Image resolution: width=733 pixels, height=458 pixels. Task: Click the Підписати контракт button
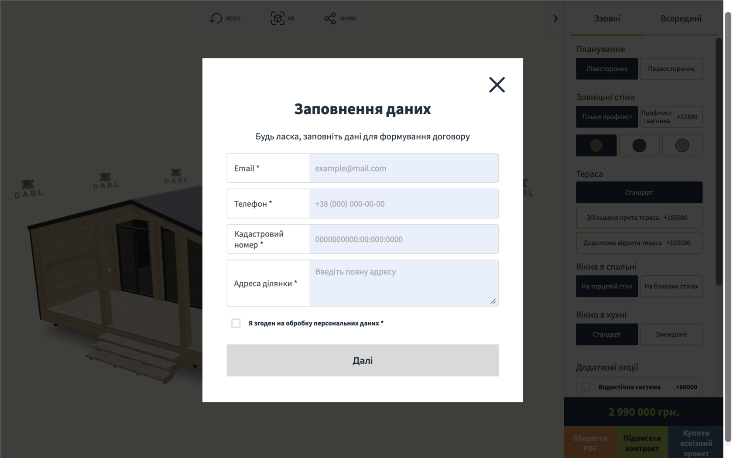(x=642, y=443)
